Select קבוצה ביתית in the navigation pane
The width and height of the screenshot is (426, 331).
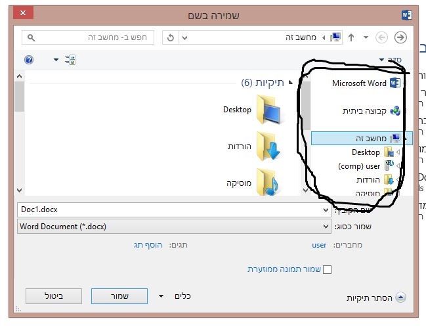[x=371, y=110]
